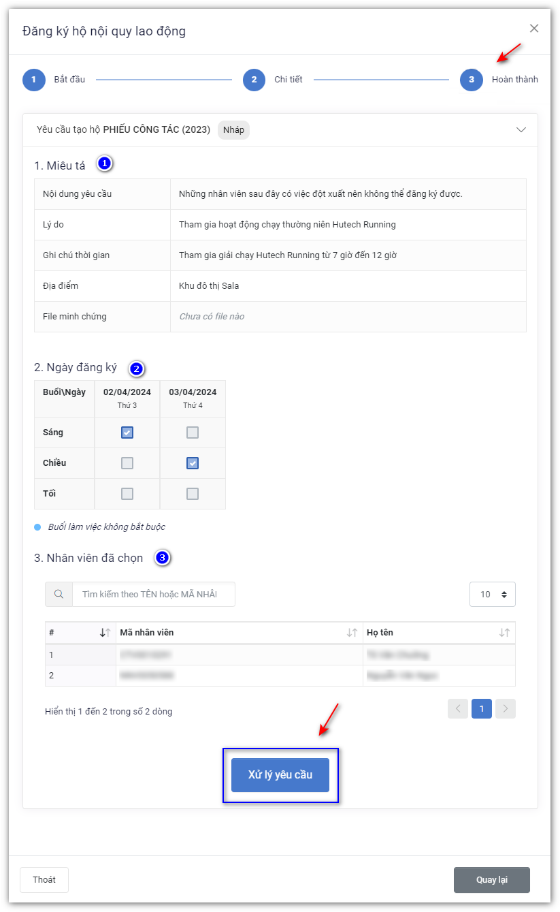Screen dimensions: 560x912
Task: Collapse the Phiếu công tác panel chevron
Action: coord(522,130)
